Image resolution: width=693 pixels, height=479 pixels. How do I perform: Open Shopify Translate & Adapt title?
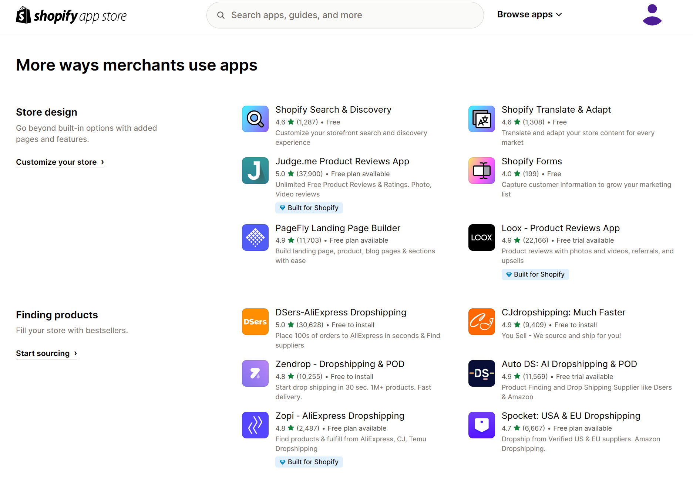(x=556, y=110)
